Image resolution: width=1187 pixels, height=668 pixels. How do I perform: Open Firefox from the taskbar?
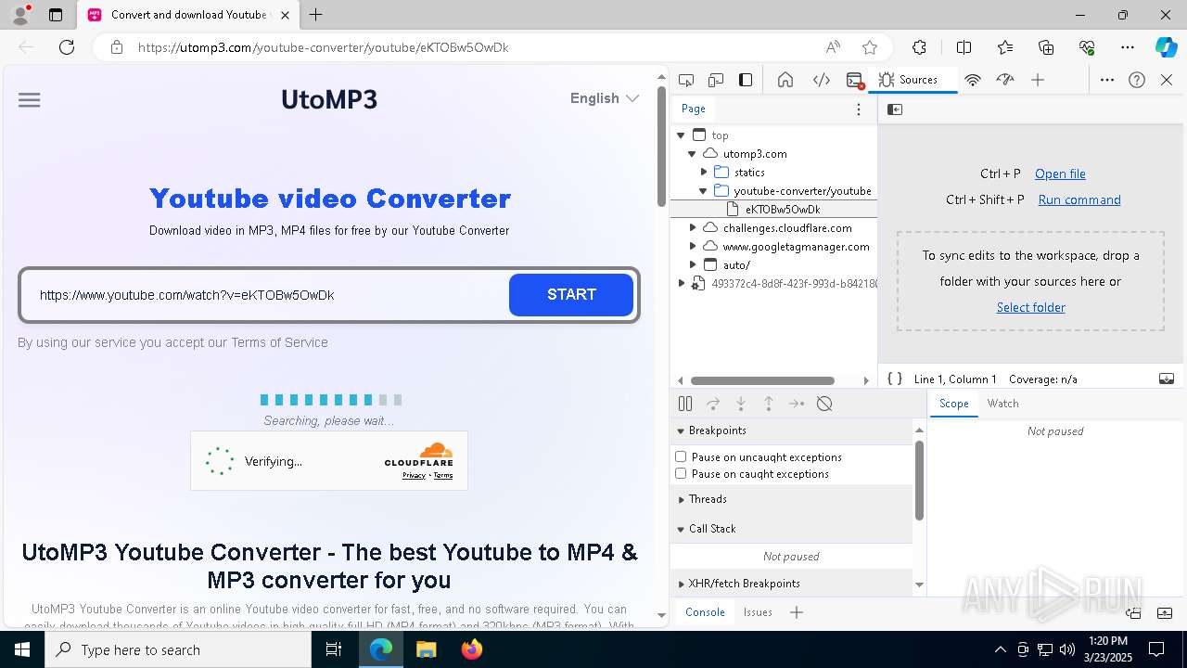pos(471,649)
